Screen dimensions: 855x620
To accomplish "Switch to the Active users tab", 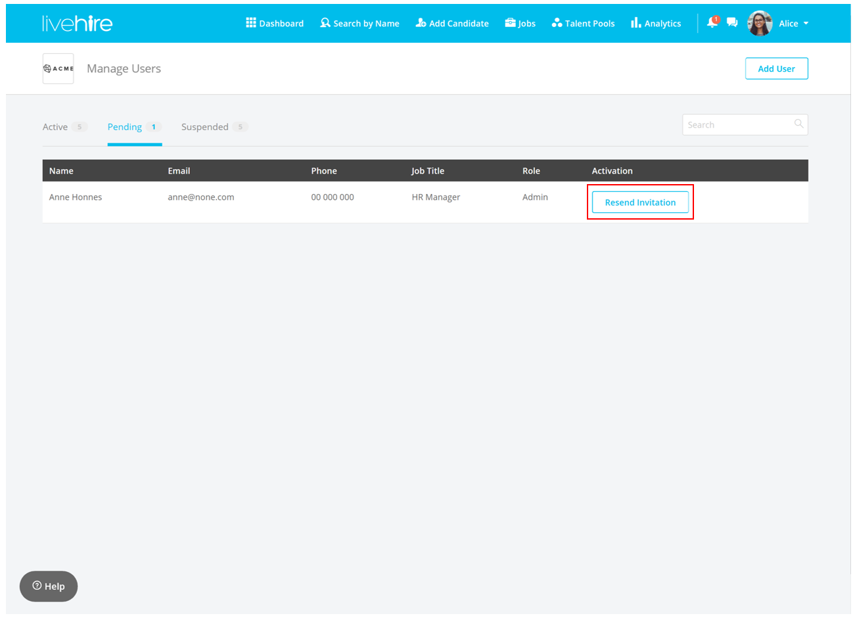I will click(55, 127).
